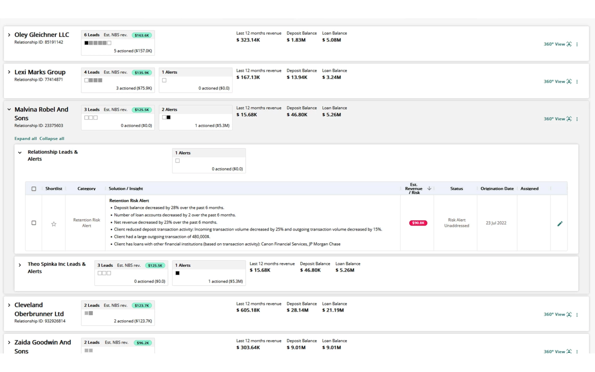Image resolution: width=595 pixels, height=372 pixels.
Task: Click Collapse all link
Action: (52, 139)
